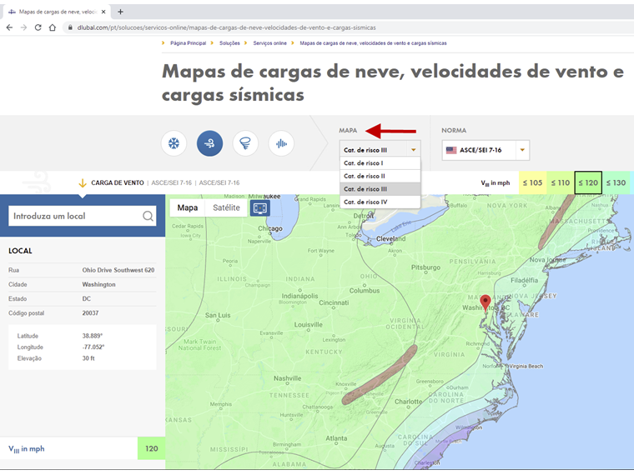Select longitude -77.052° value
Viewport: 634px width, 475px height.
(x=93, y=347)
